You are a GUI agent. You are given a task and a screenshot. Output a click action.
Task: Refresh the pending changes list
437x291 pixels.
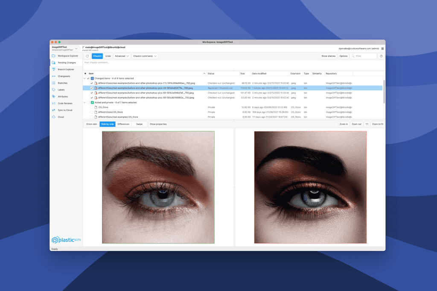pyautogui.click(x=87, y=56)
